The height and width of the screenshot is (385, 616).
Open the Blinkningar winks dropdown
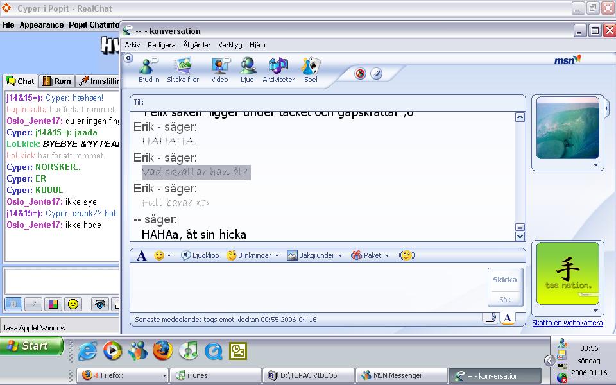point(253,255)
